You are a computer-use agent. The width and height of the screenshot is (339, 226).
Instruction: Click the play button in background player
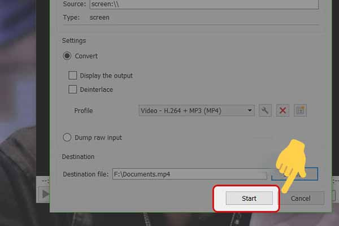(45, 194)
